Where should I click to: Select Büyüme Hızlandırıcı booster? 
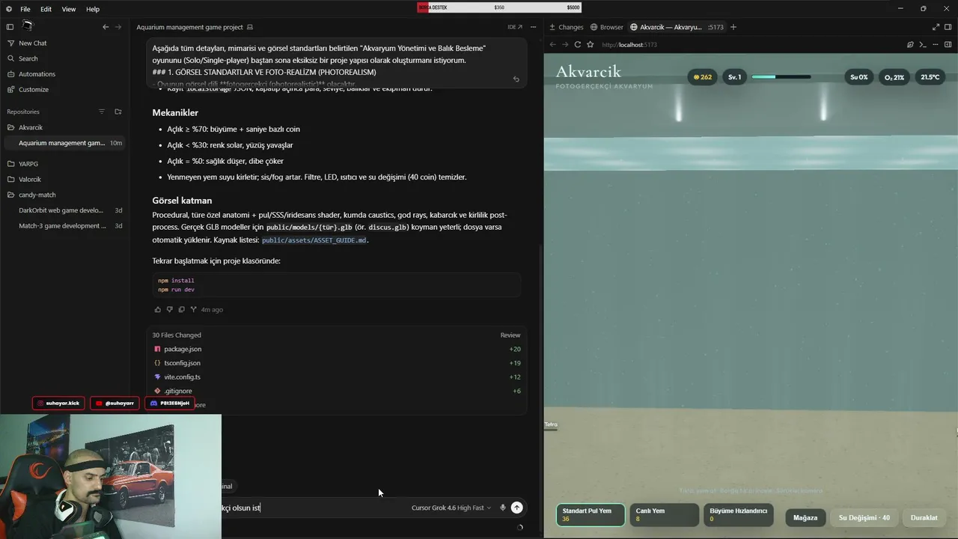pos(739,515)
